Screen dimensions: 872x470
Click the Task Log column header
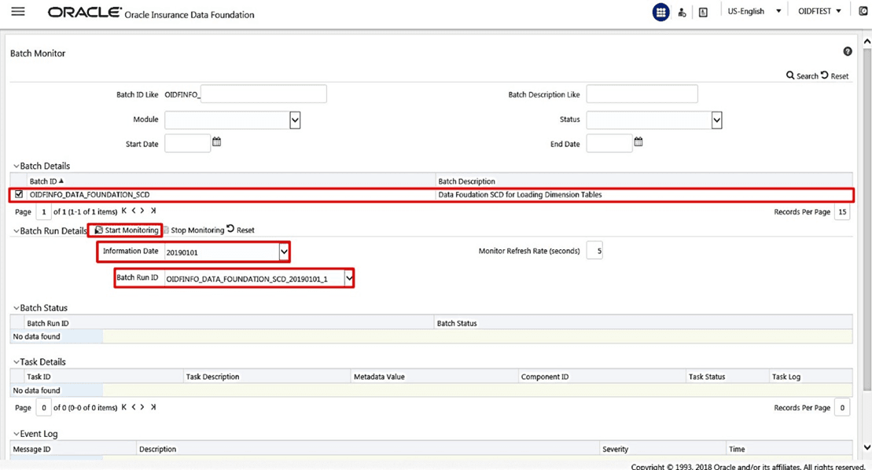tap(786, 376)
